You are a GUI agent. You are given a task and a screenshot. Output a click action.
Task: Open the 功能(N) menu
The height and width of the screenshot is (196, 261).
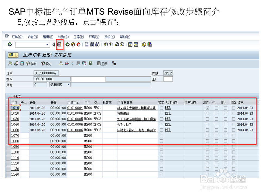pos(33,37)
